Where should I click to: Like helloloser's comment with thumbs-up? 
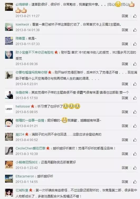coord(135,112)
